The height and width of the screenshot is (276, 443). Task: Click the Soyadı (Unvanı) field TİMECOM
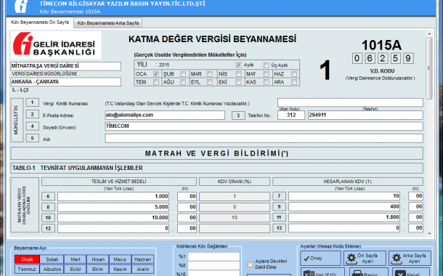264,126
